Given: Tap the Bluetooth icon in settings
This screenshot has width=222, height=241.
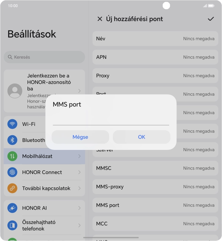Looking at the screenshot, I should click(x=12, y=140).
